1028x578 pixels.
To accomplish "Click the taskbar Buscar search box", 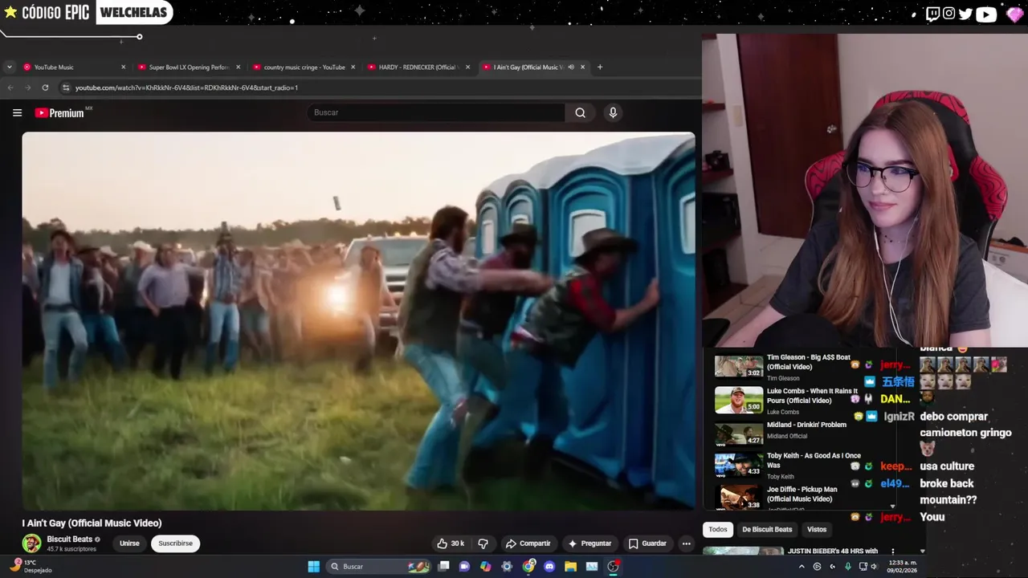I will tap(379, 567).
